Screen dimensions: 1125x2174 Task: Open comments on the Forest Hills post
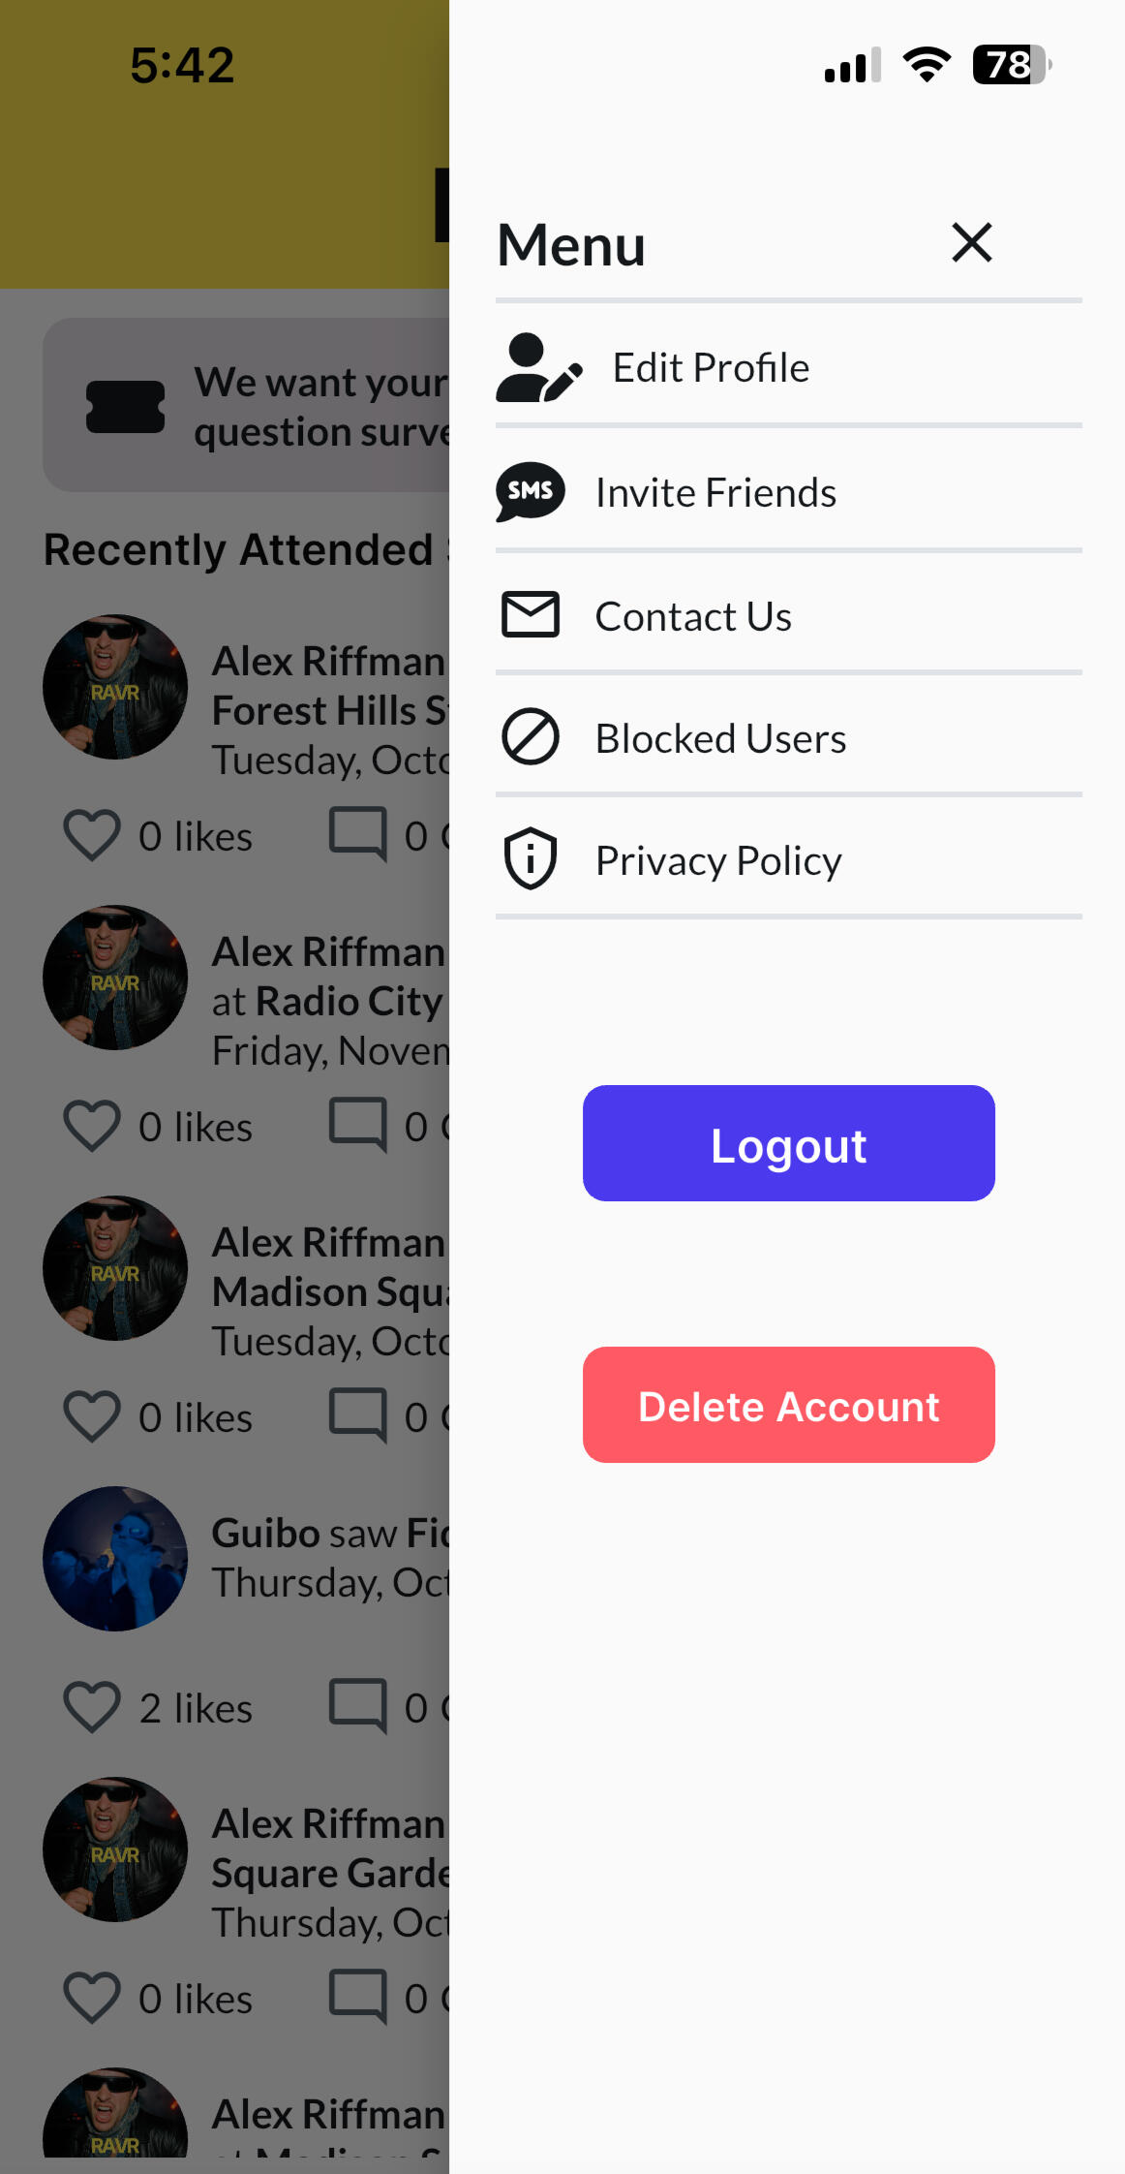tap(358, 833)
